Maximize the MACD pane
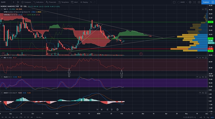The width and height of the screenshot is (215, 119). (x=206, y=93)
